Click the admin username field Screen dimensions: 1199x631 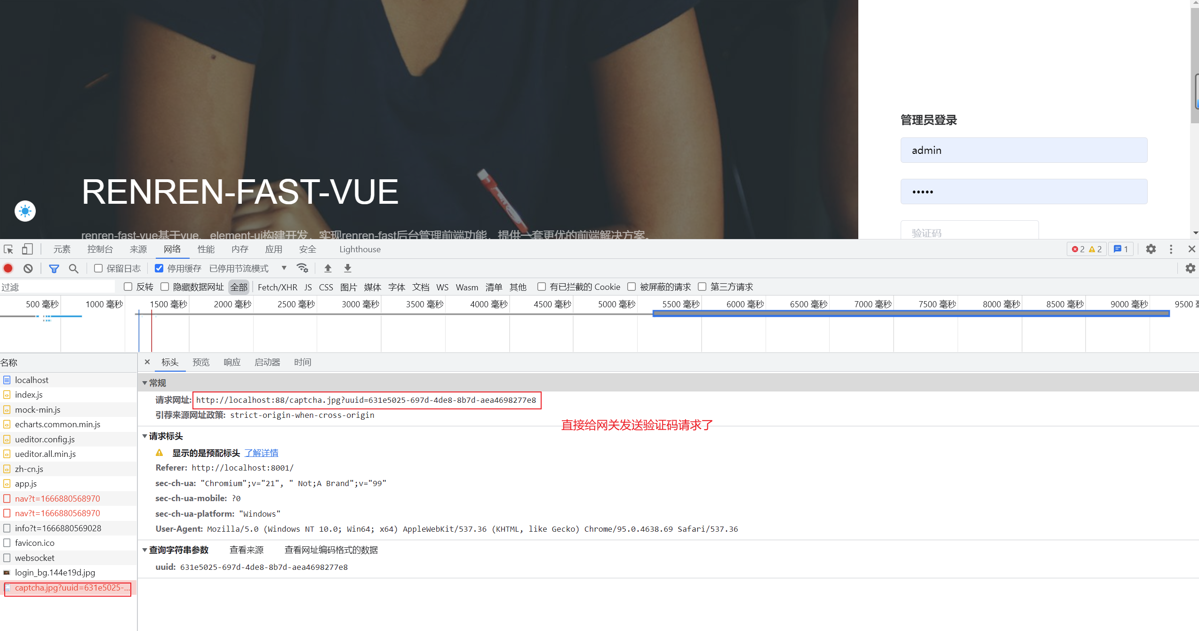coord(1024,150)
